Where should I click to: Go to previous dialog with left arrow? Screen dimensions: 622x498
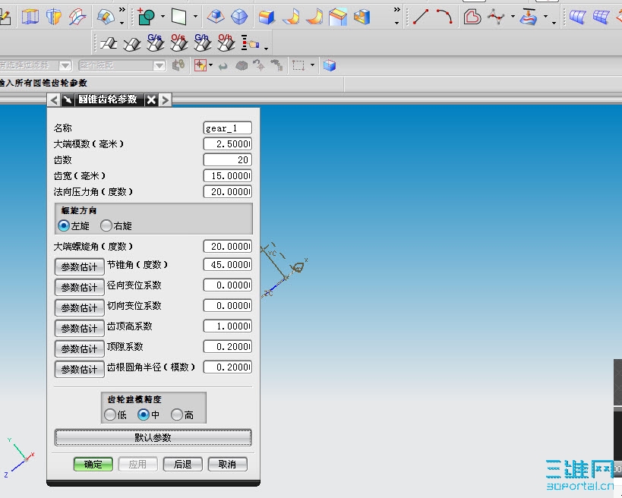click(54, 99)
